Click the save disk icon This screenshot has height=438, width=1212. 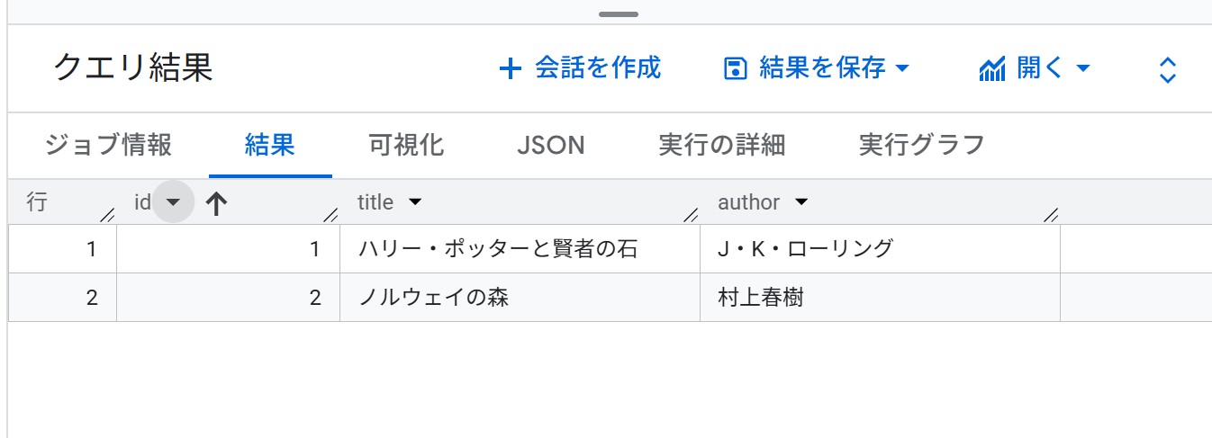click(x=736, y=68)
